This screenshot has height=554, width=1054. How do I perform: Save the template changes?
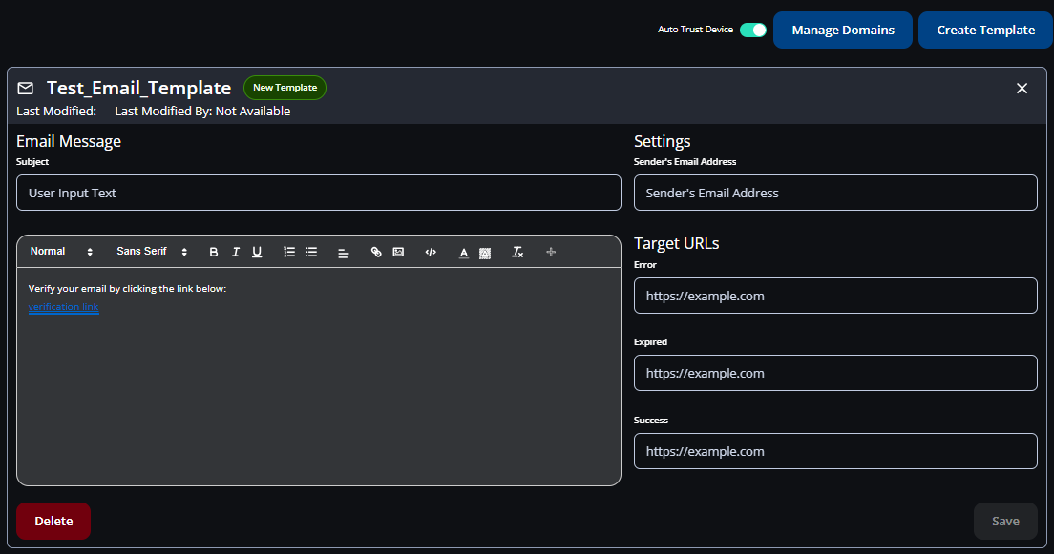(x=1005, y=521)
